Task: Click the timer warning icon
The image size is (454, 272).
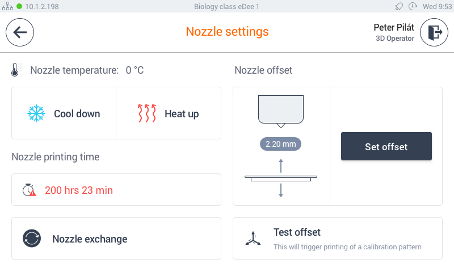Action: coord(30,190)
